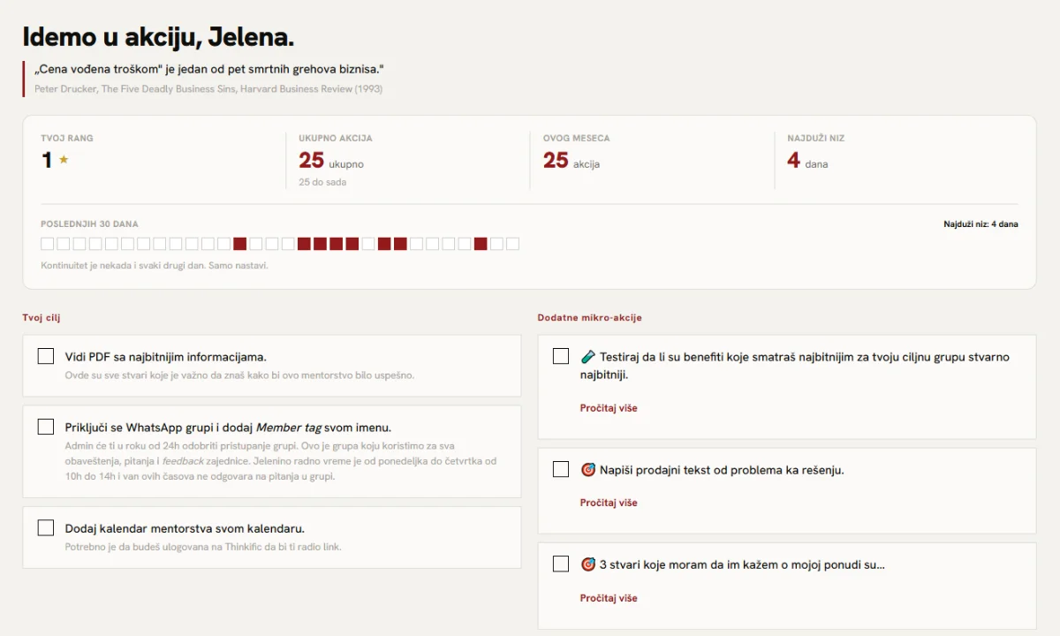The image size is (1060, 636).
Task: Click the 'Member tag' italic text
Action: pyautogui.click(x=289, y=428)
